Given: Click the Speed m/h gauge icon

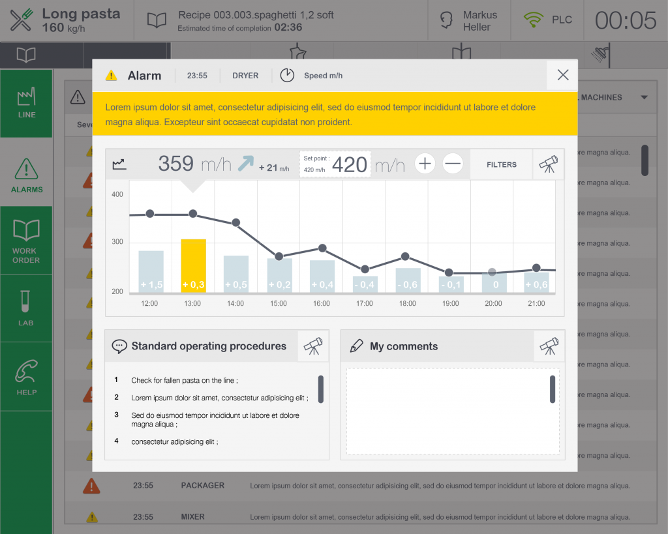Looking at the screenshot, I should (x=287, y=76).
